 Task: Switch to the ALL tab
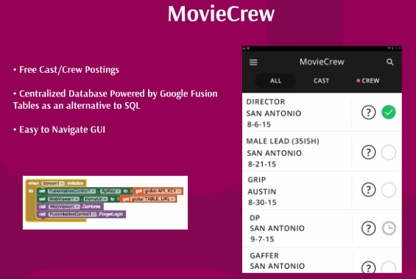point(275,81)
